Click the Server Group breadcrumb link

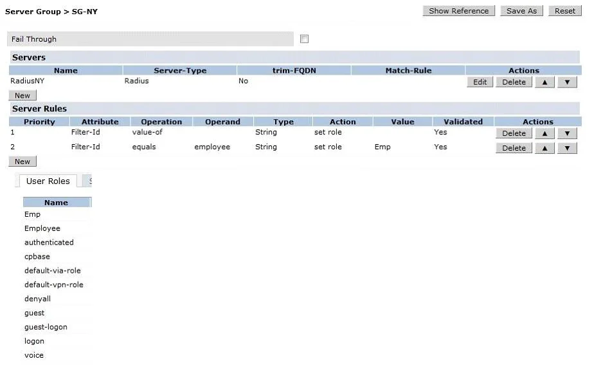[x=33, y=12]
